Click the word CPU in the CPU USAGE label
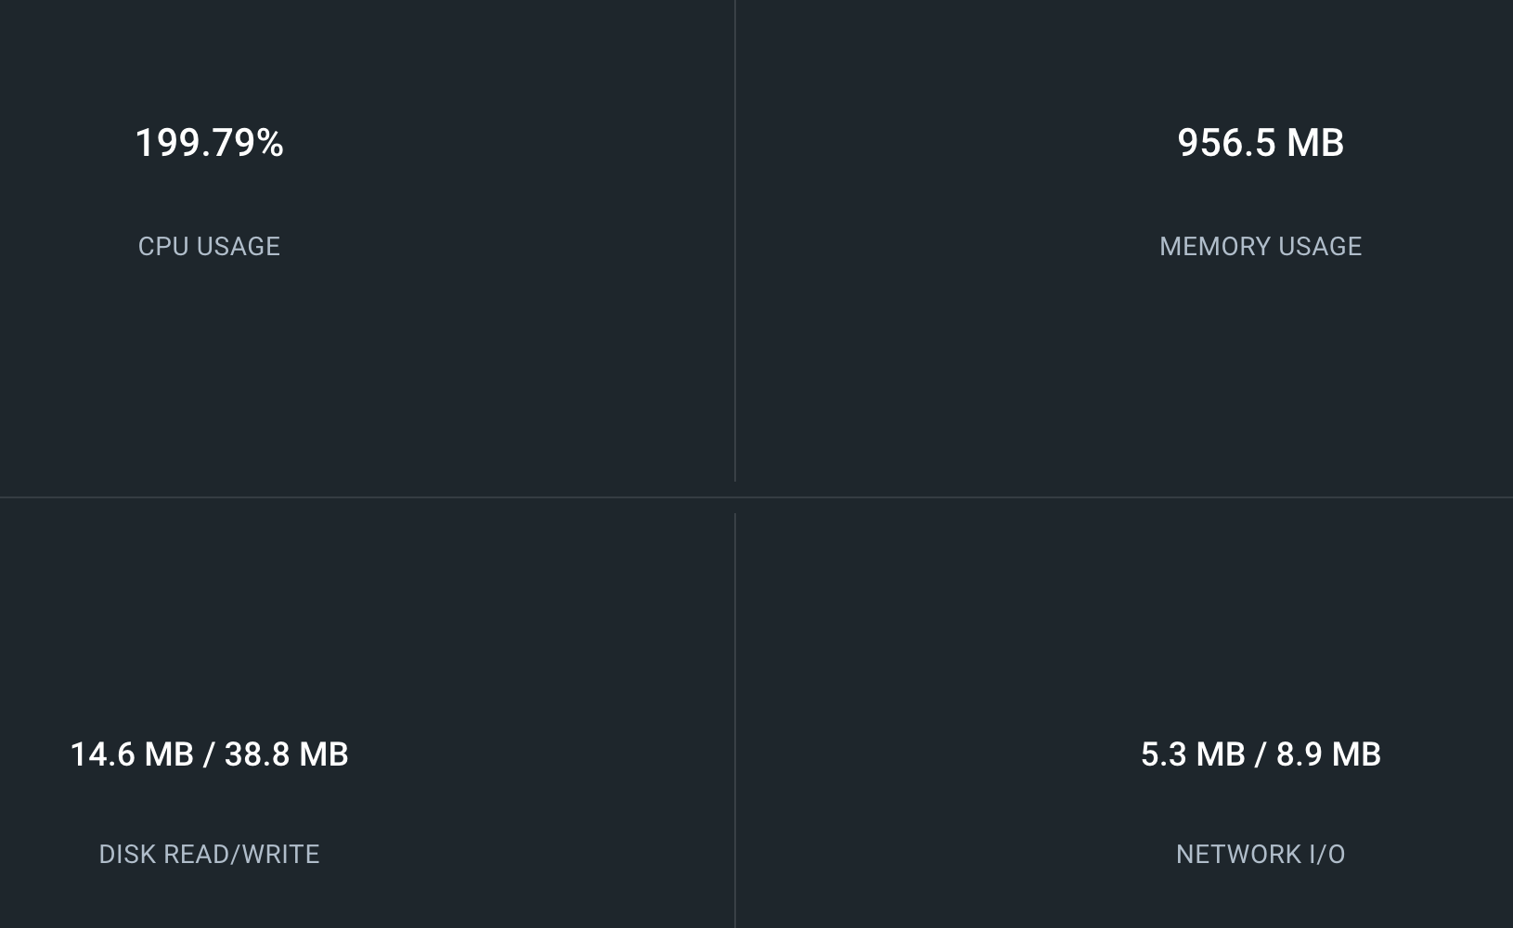This screenshot has height=928, width=1513. tap(163, 246)
